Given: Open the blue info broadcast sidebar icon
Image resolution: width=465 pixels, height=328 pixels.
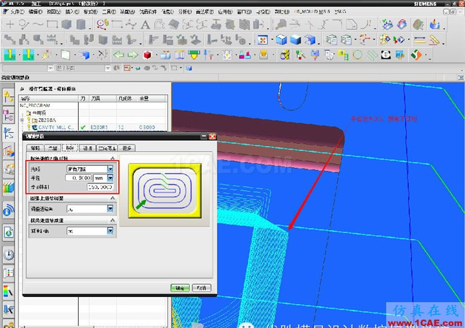Looking at the screenshot, I should coord(9,210).
